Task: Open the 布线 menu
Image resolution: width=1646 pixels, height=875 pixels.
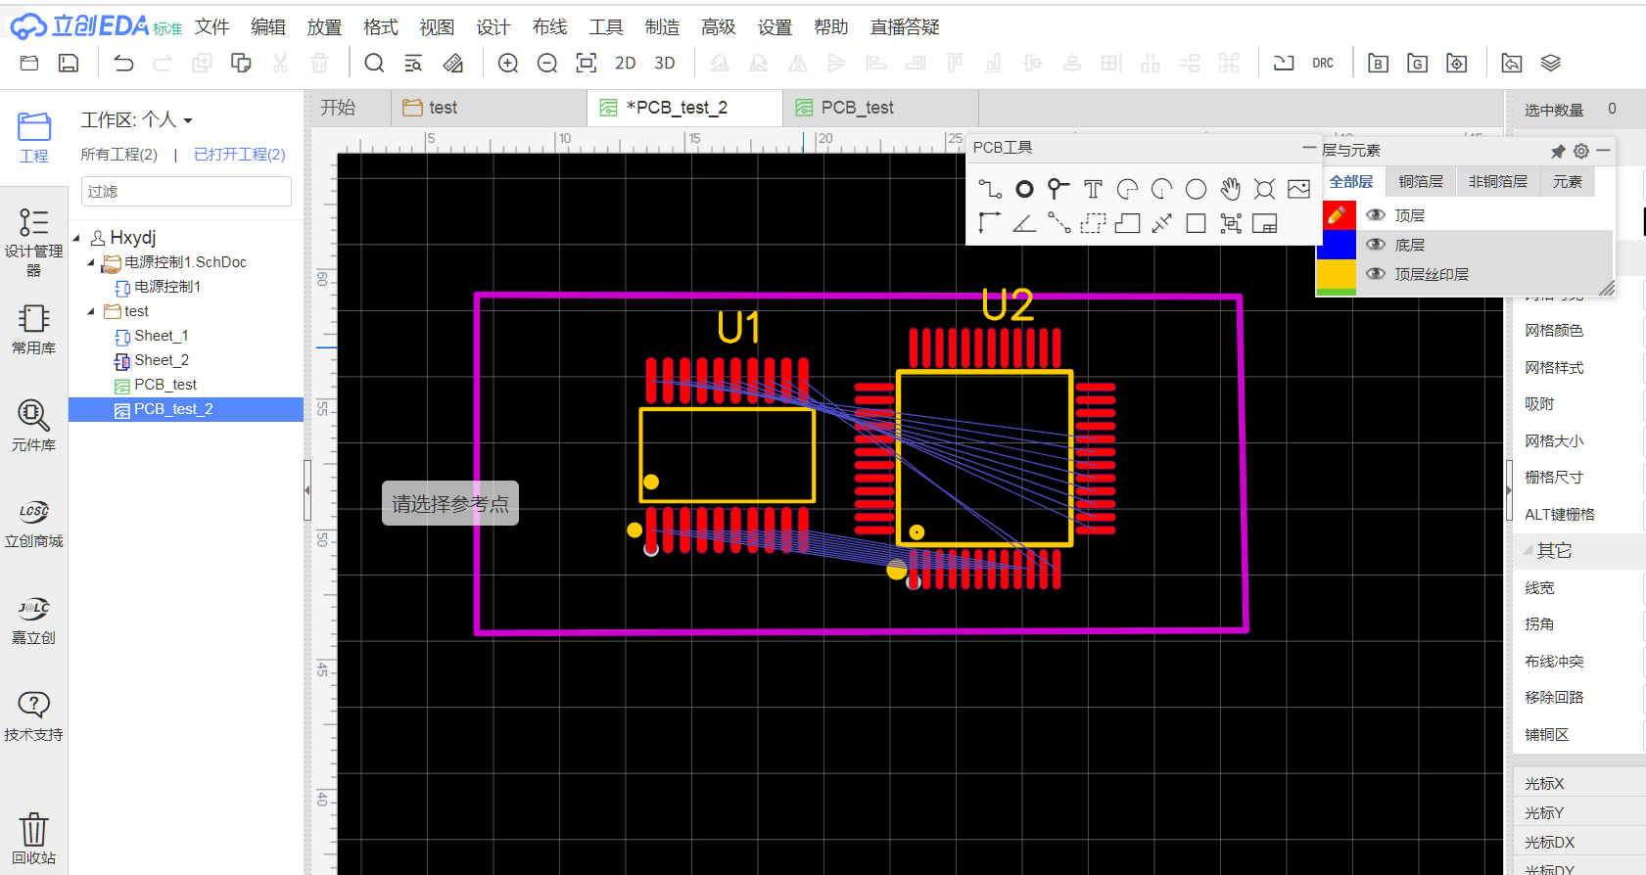Action: (549, 27)
